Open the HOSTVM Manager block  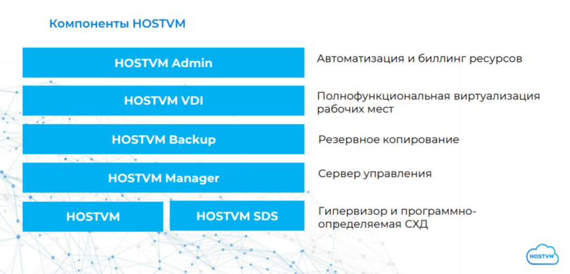tap(163, 178)
